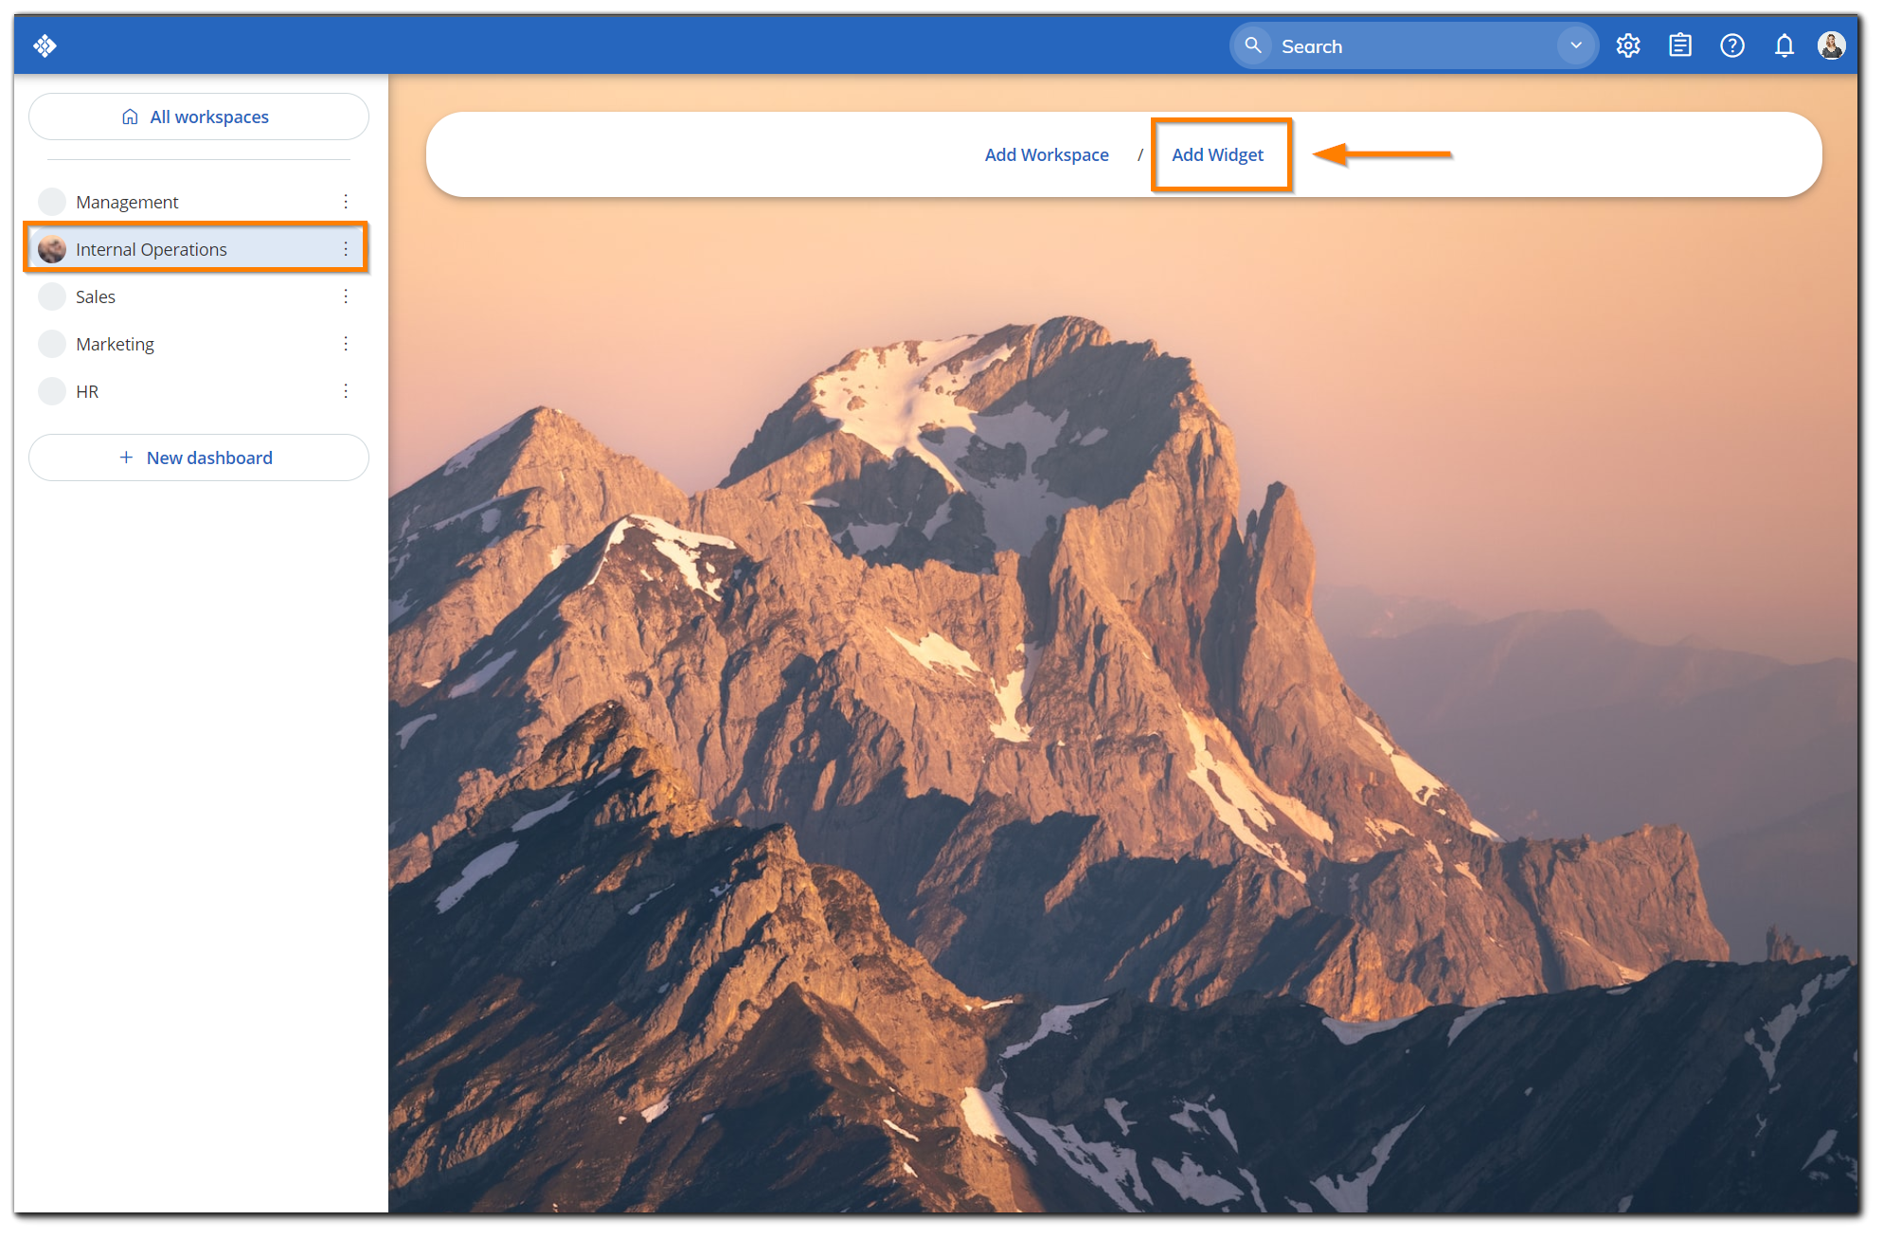Create a New dashboard

[x=198, y=458]
